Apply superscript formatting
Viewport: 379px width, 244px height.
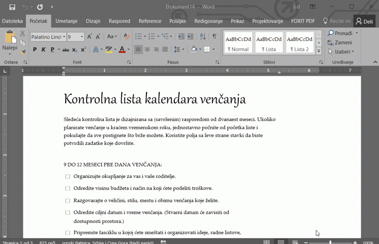(83, 50)
